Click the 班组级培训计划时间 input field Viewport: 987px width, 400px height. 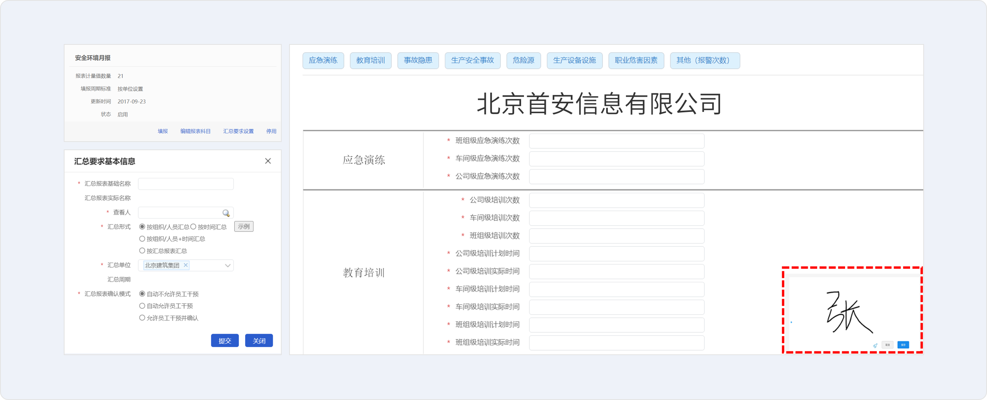coord(616,325)
